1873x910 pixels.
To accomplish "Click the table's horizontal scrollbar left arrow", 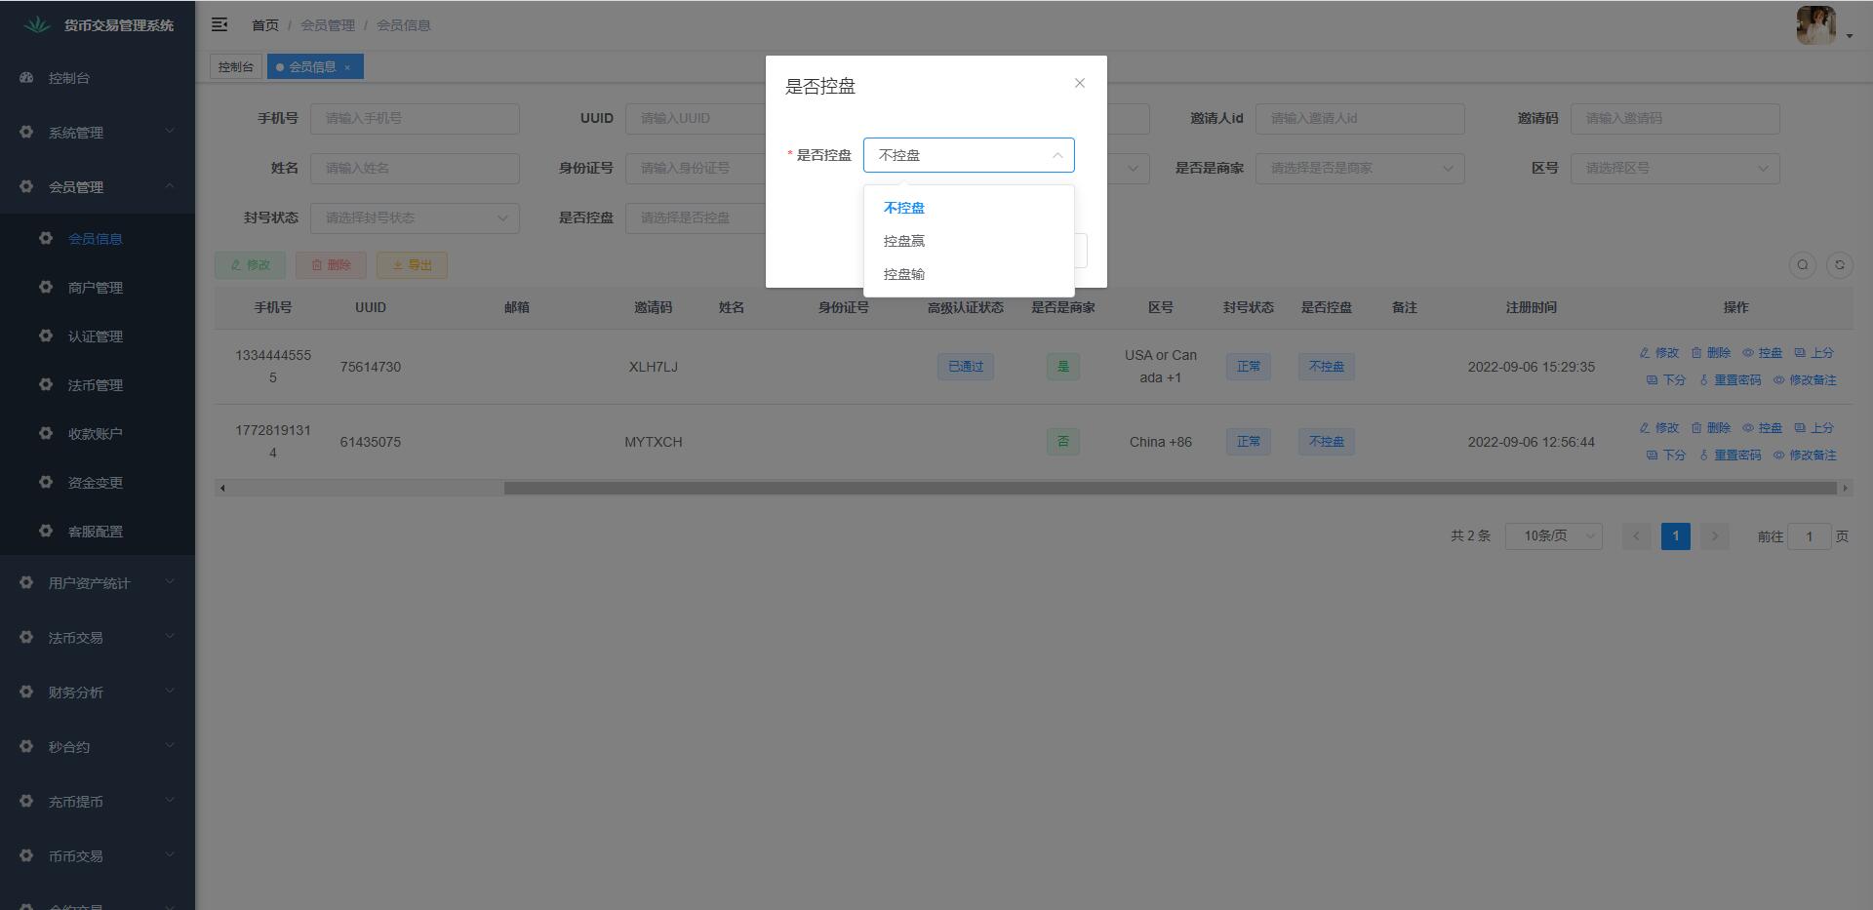I will 223,488.
